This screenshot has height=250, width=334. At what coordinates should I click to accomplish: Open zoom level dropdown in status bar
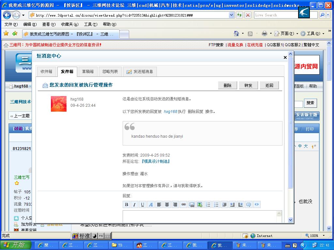pyautogui.click(x=324, y=236)
